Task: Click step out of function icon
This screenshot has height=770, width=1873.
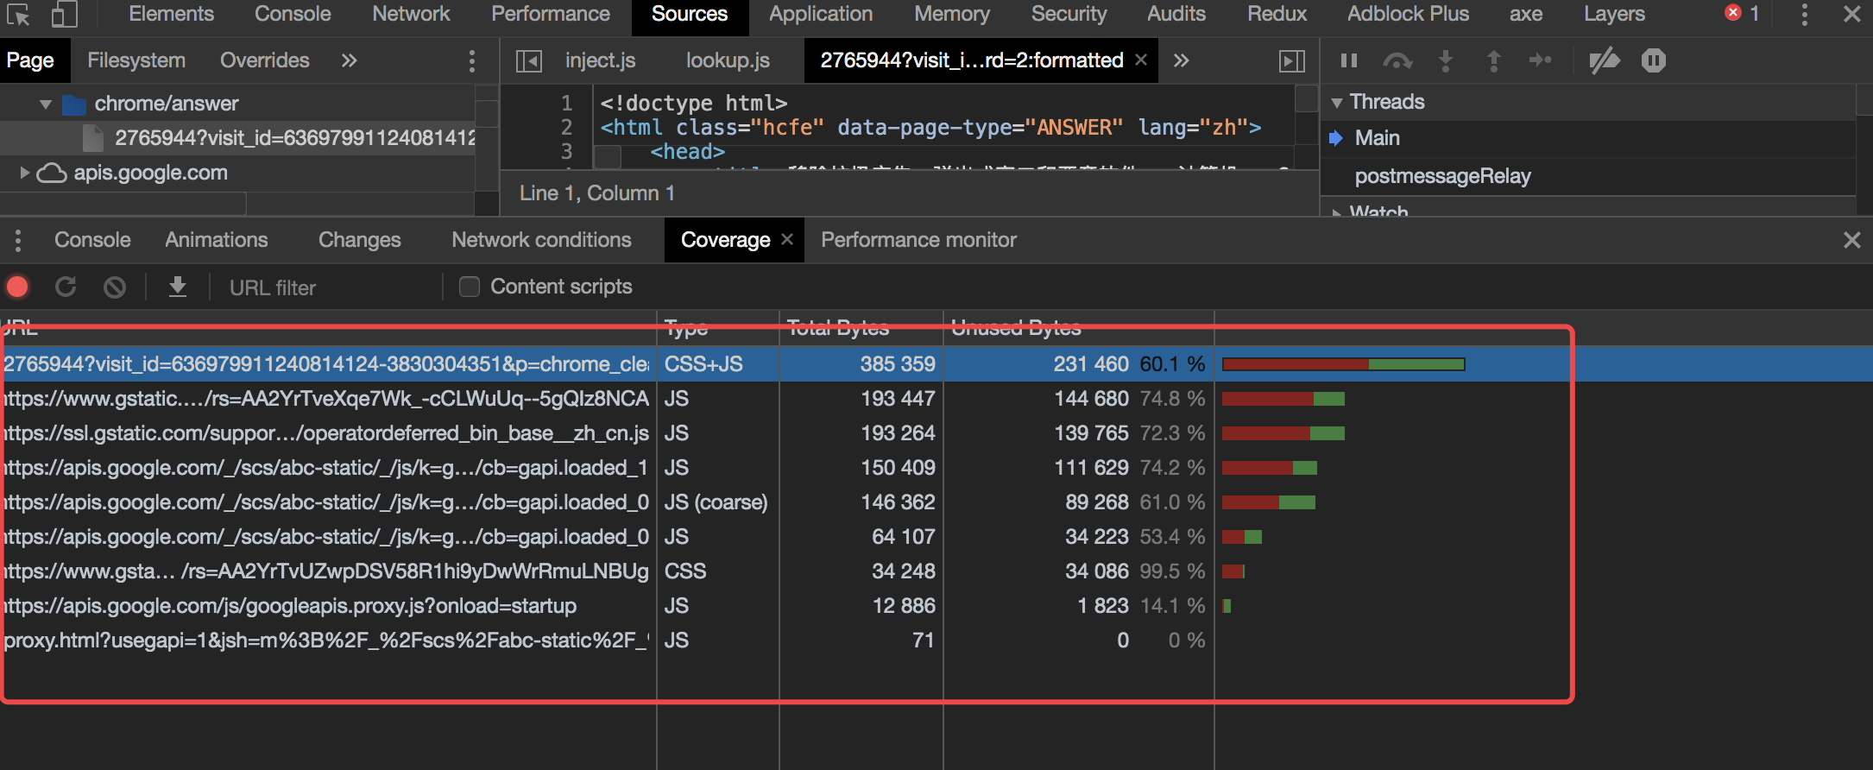Action: (1494, 60)
